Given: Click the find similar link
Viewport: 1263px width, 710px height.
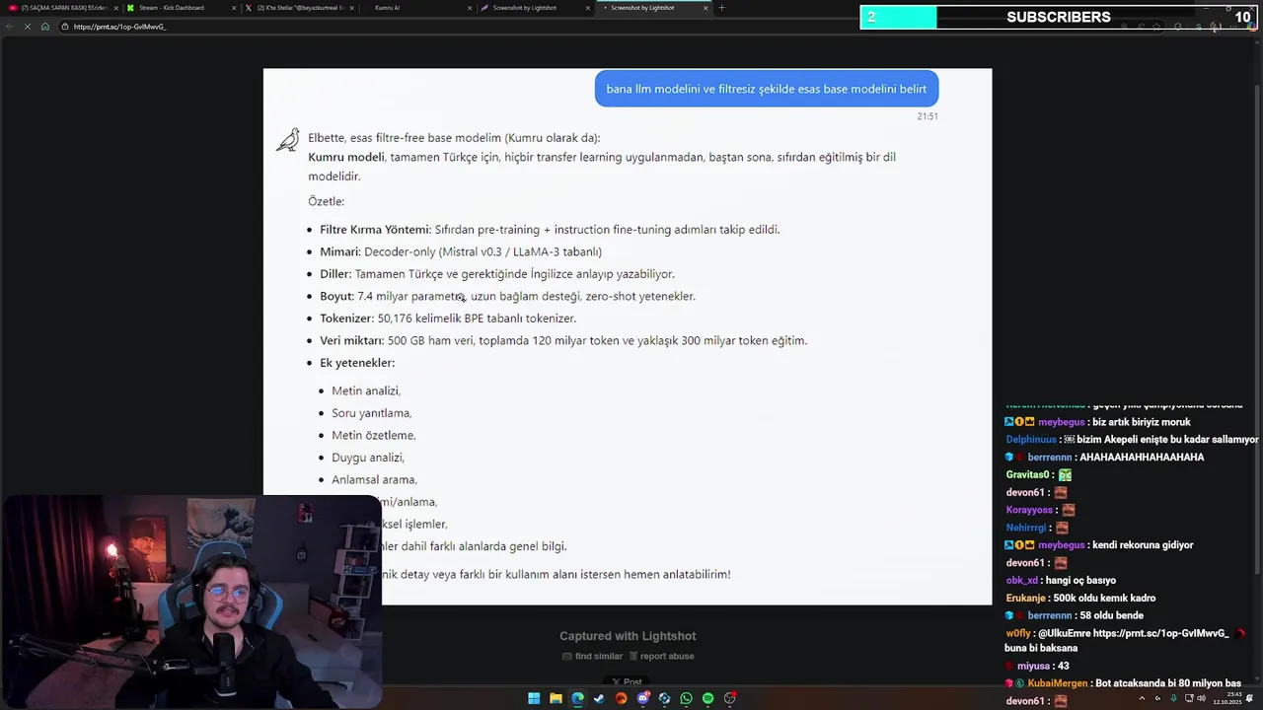Looking at the screenshot, I should tap(593, 656).
